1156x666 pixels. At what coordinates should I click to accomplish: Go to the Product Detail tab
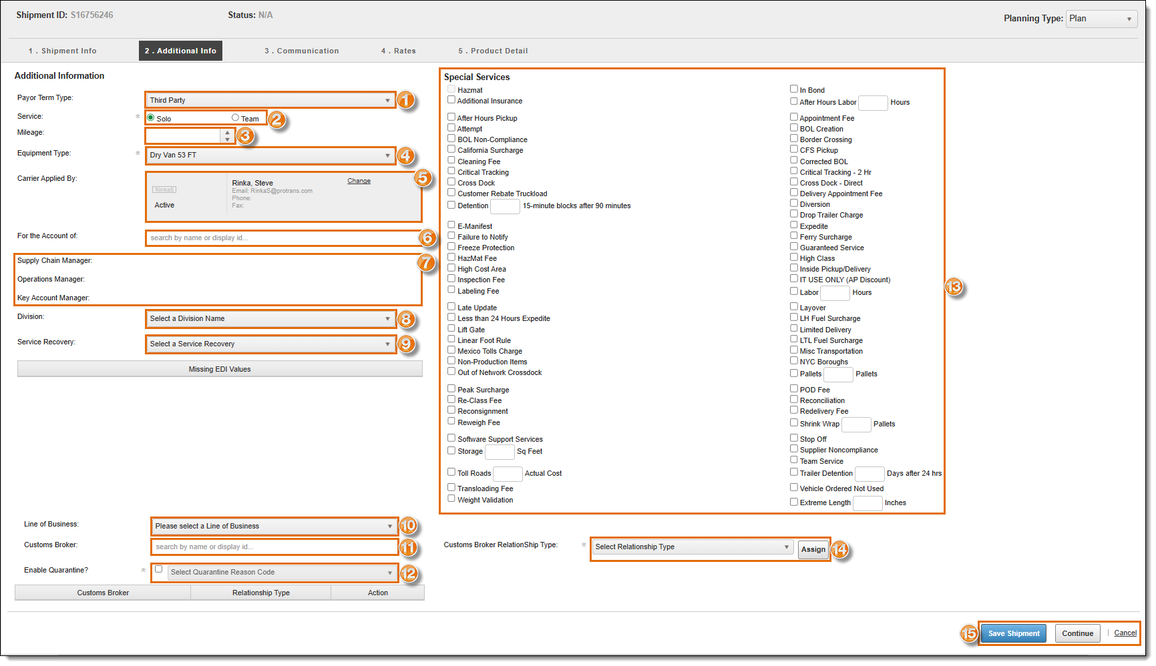(x=492, y=51)
